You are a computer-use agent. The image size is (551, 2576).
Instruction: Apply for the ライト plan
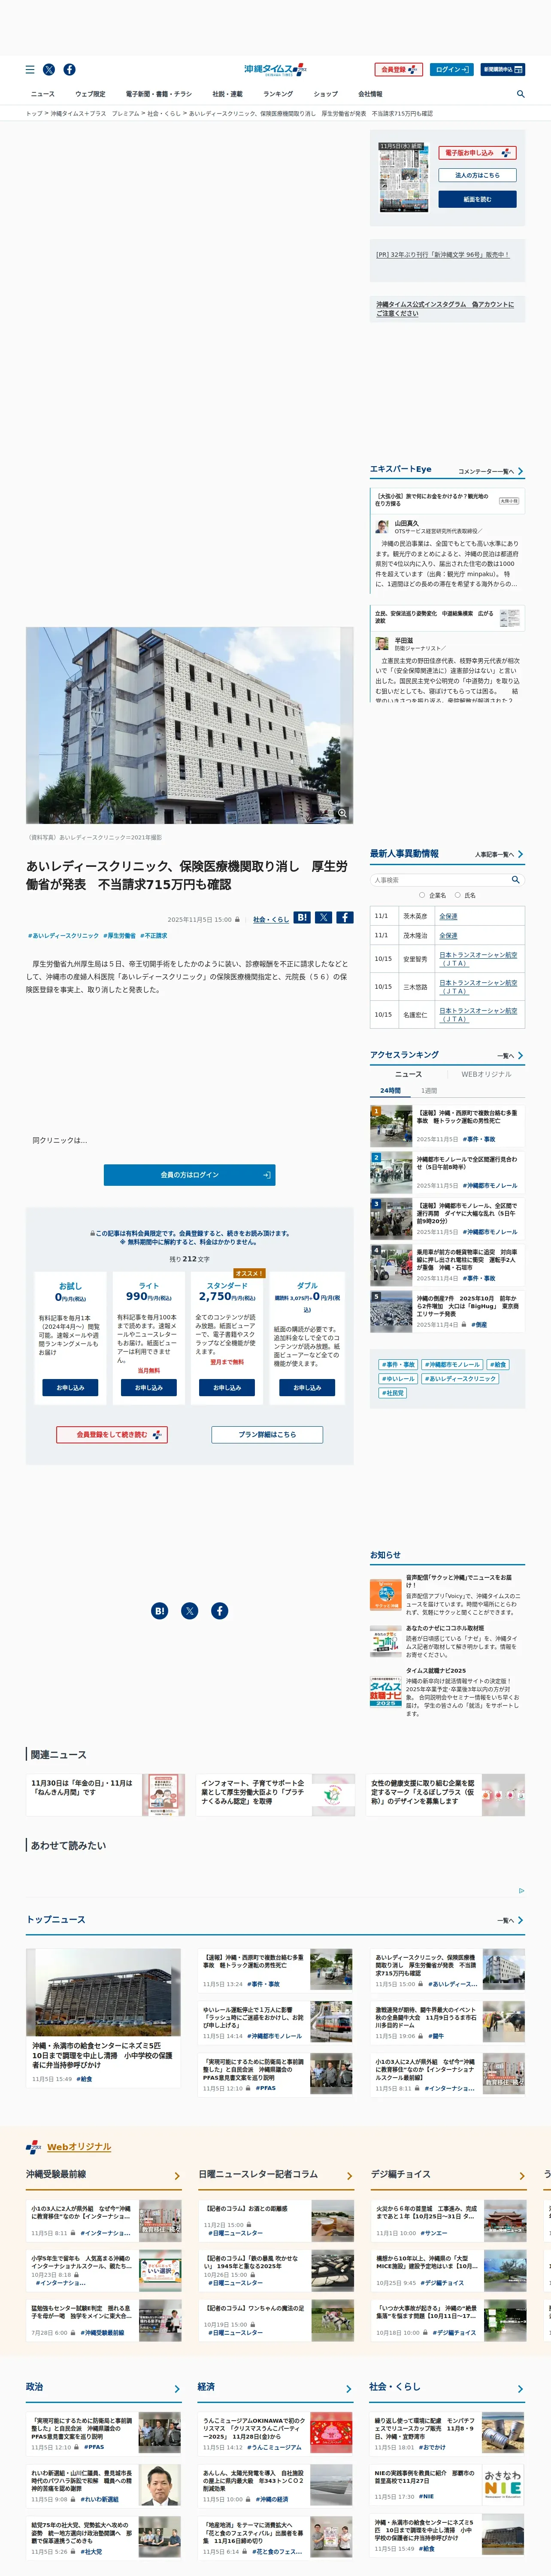tap(149, 1388)
